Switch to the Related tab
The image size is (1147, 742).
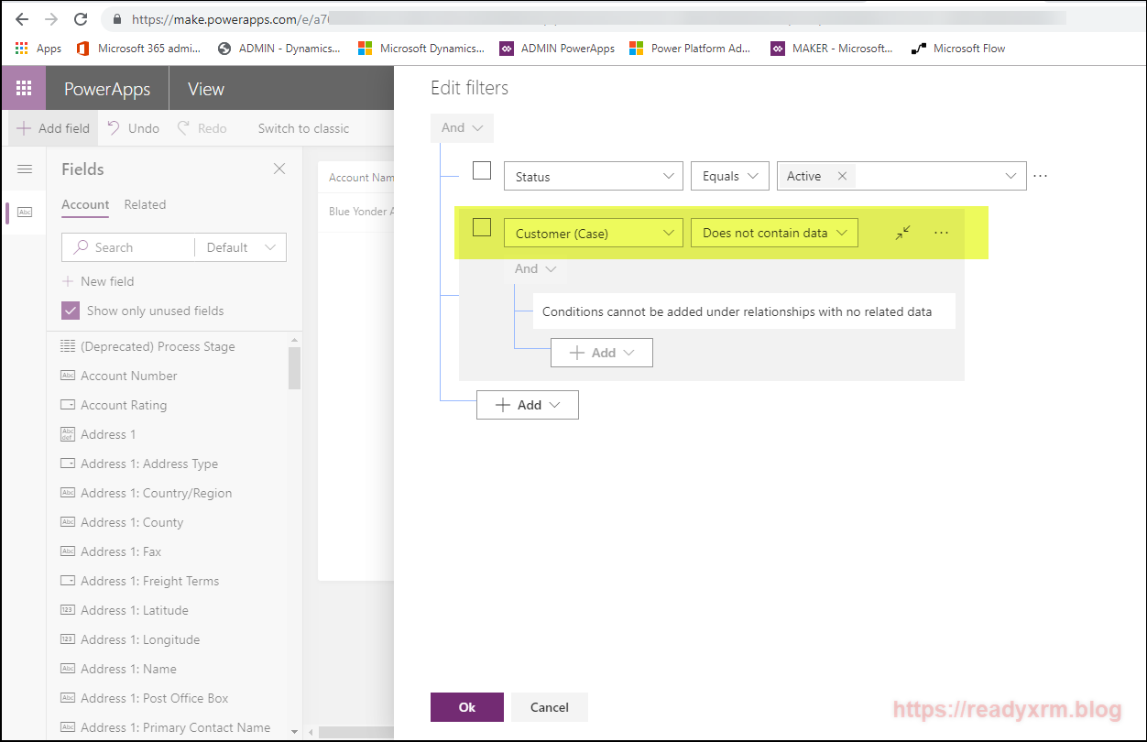coord(145,204)
